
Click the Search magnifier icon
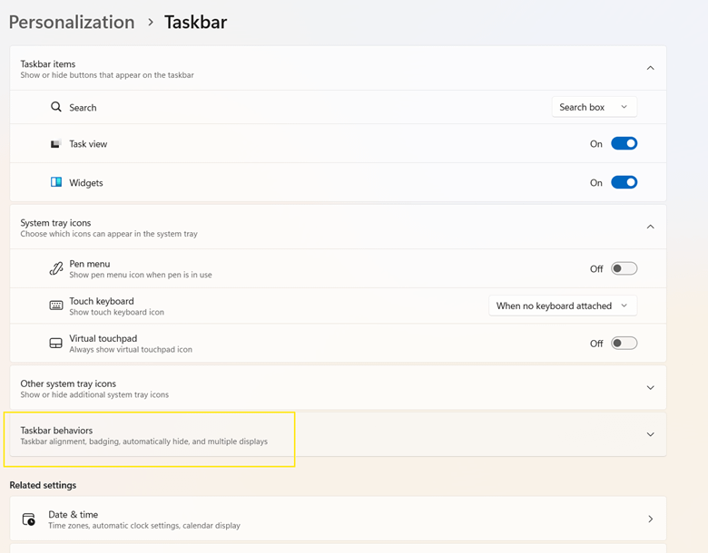point(56,107)
